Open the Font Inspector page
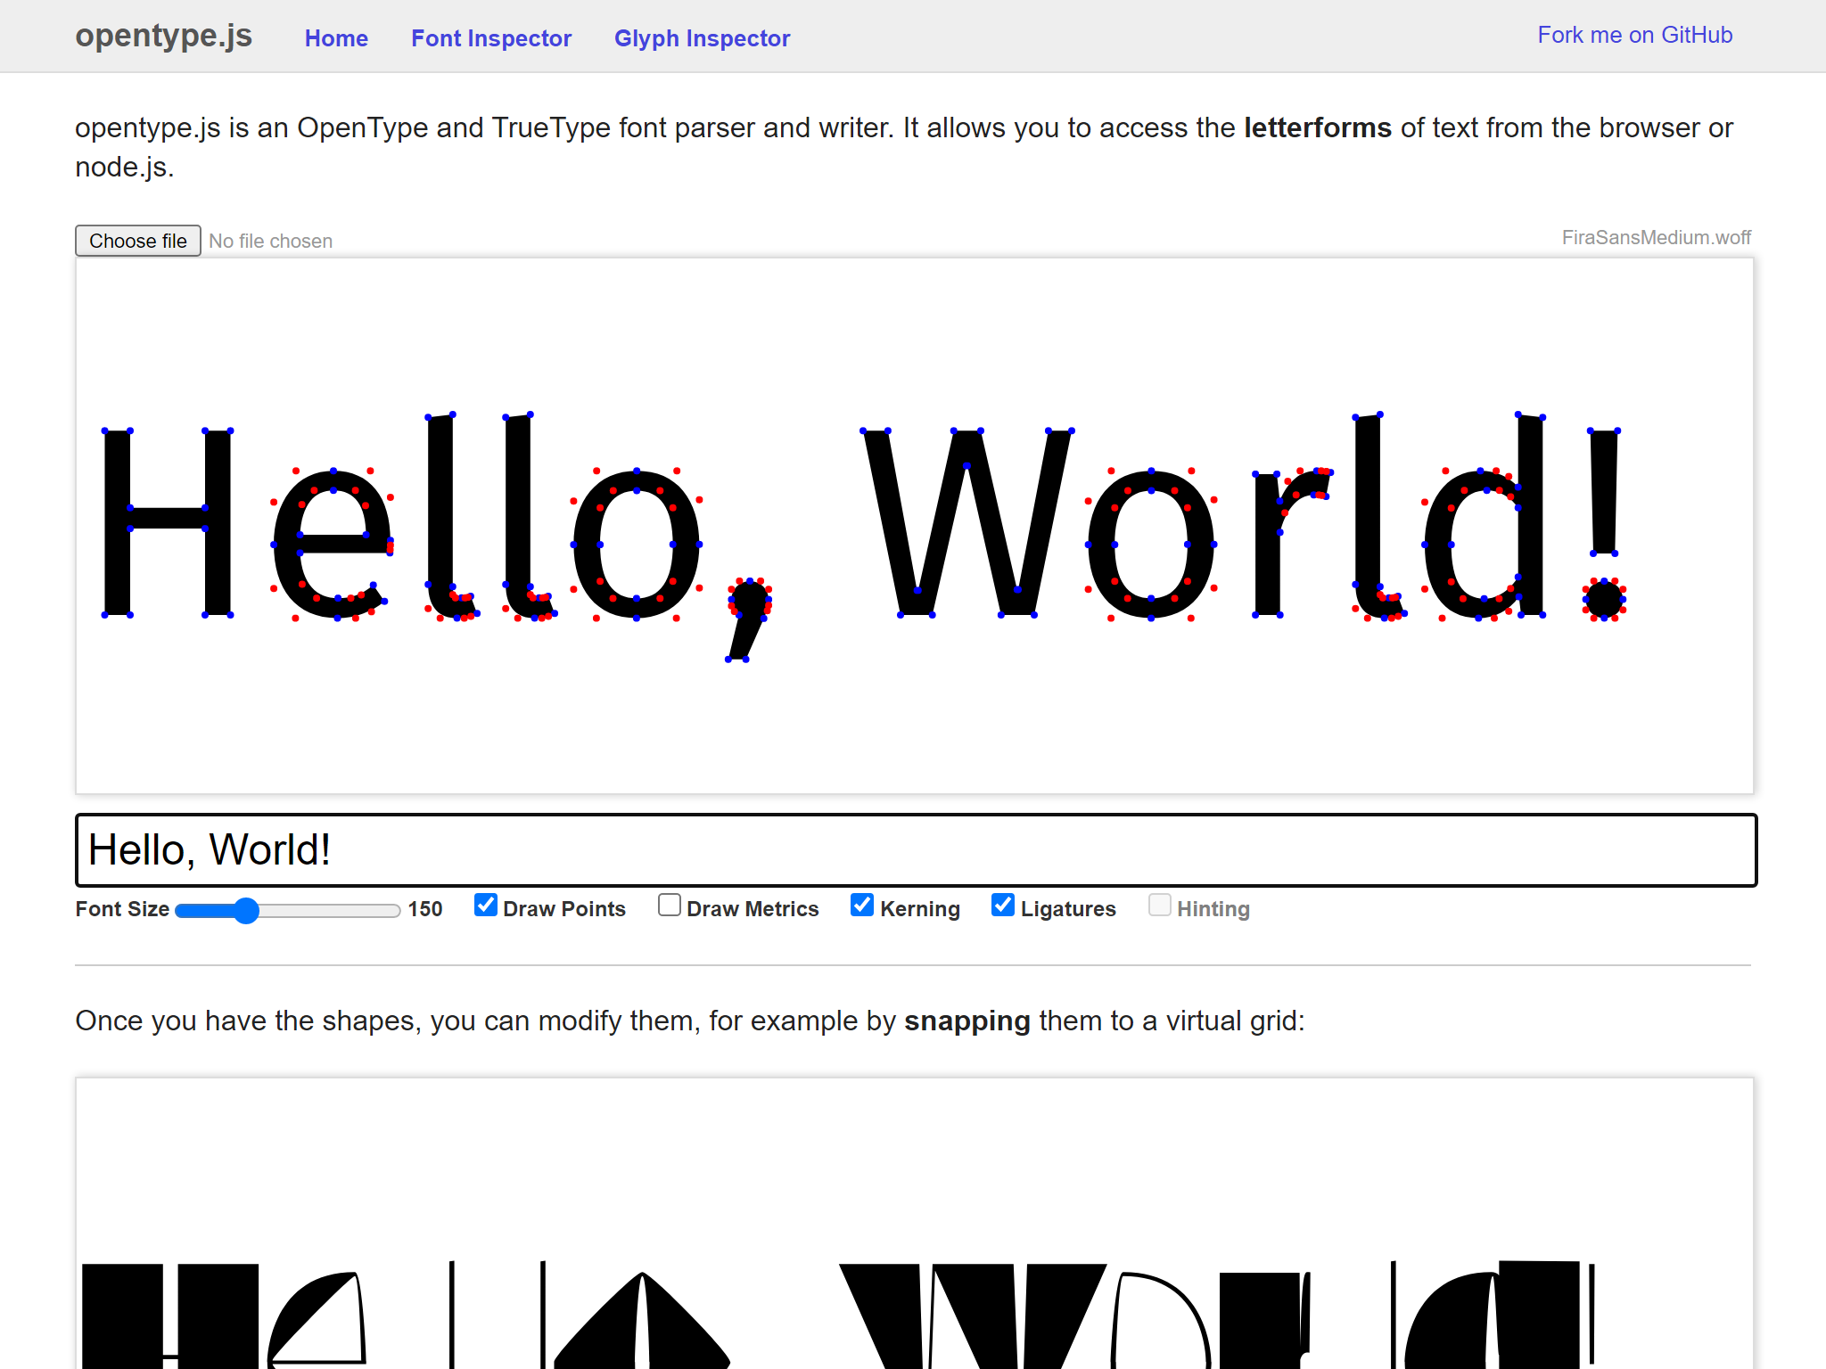 491,38
